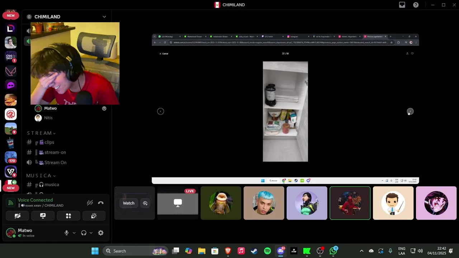Screen dimensions: 459x258
Task: Mute the microphone in user panel
Action: pos(66,233)
